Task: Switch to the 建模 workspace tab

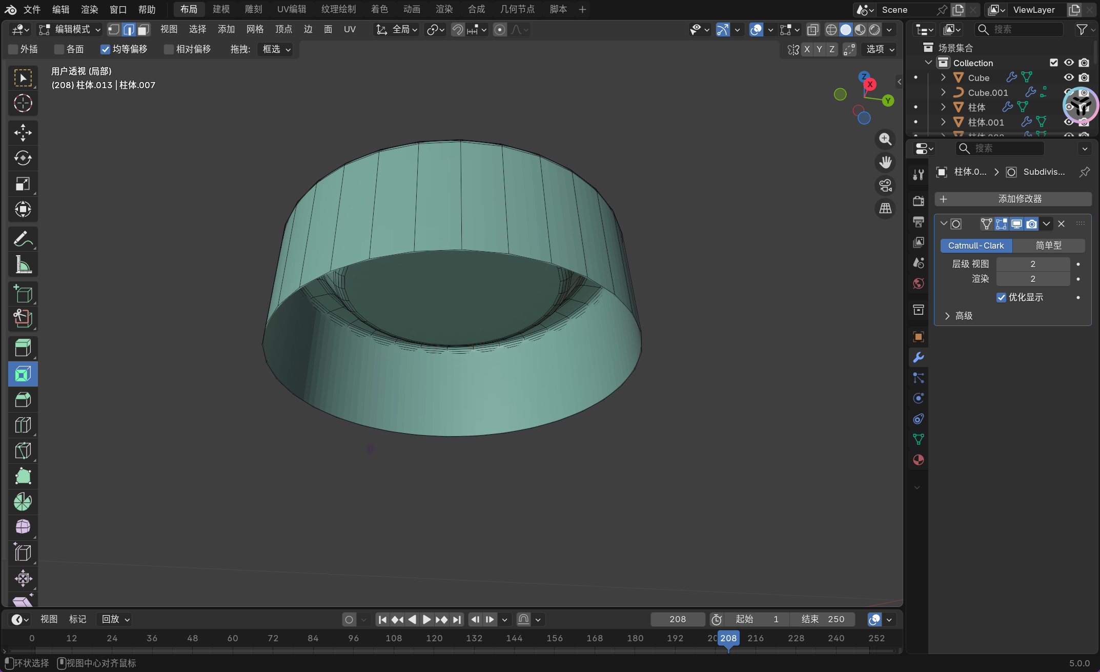Action: (x=221, y=9)
